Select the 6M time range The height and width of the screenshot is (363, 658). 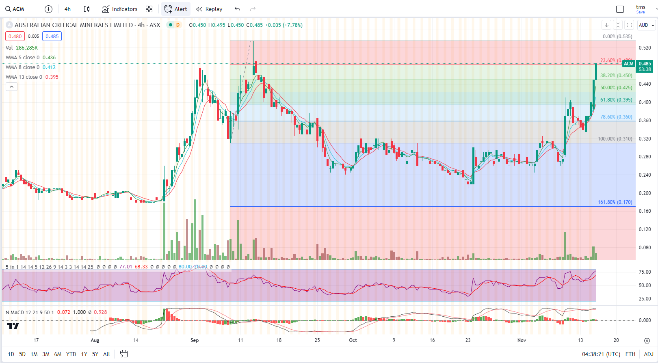[x=58, y=354]
